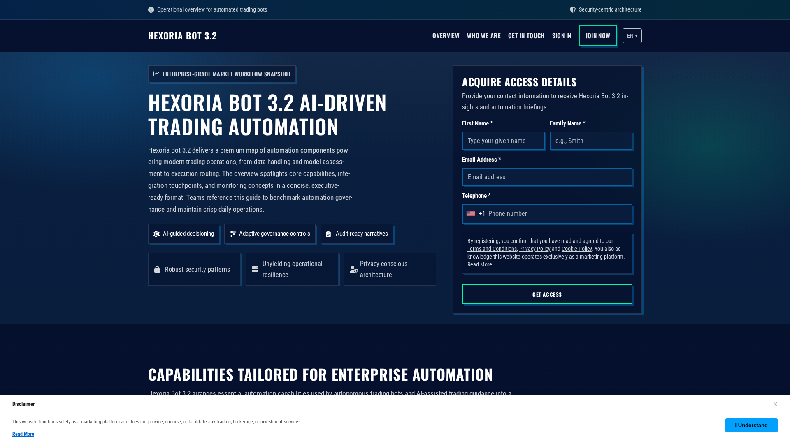The width and height of the screenshot is (790, 444).
Task: Click the Capabilities Tailored for Enterprise Automation heading
Action: [x=320, y=375]
